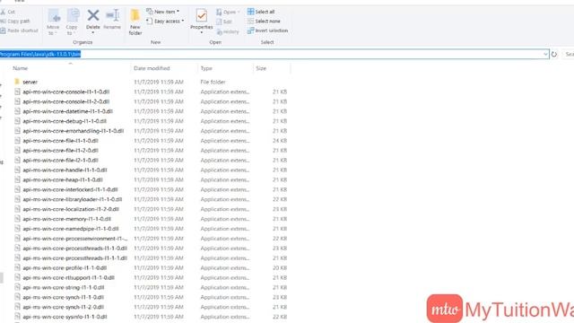Open Properties from the ribbon
This screenshot has height=323, width=574.
click(x=201, y=22)
